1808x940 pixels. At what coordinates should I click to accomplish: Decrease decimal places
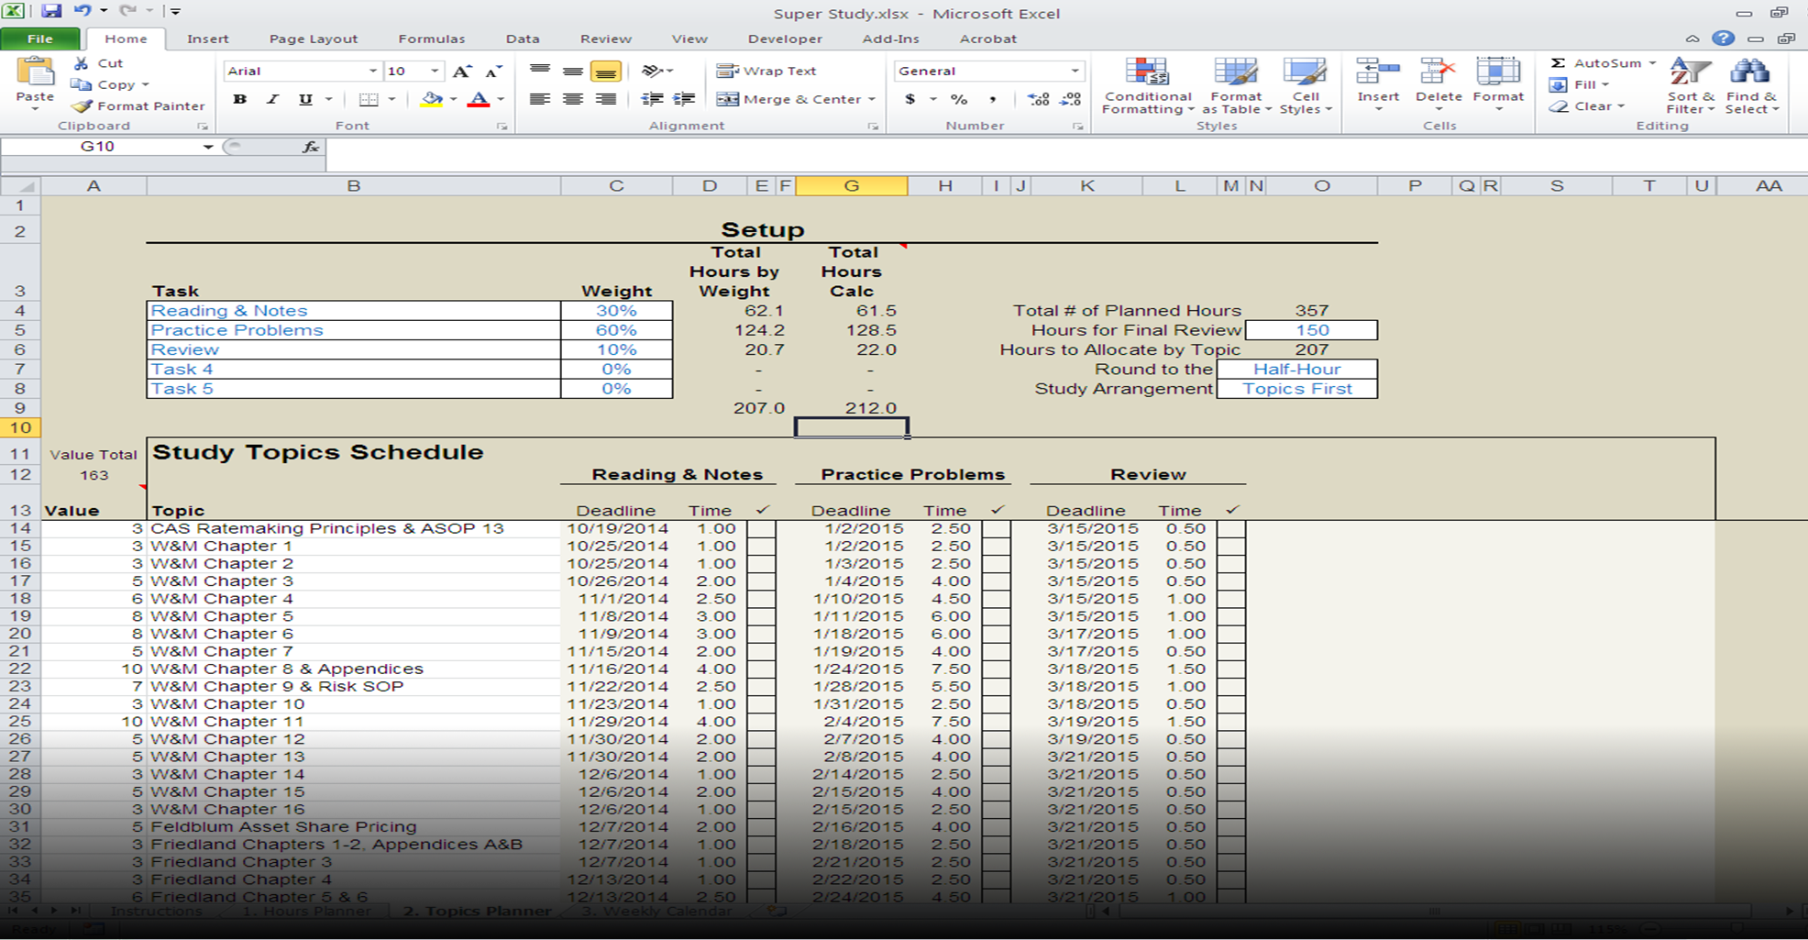click(x=1070, y=99)
